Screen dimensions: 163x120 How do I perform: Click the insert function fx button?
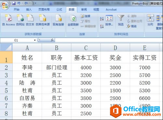(x=52, y=40)
